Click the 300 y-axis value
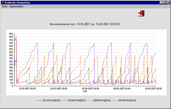The height and width of the screenshot is (109, 171). [11, 67]
